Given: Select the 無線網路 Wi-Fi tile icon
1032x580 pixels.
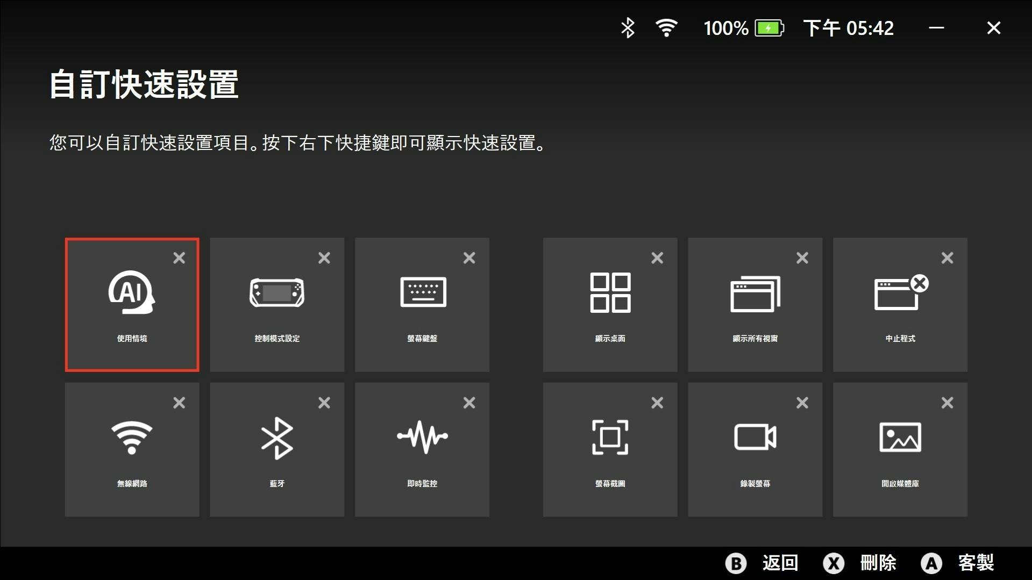Looking at the screenshot, I should click(132, 438).
